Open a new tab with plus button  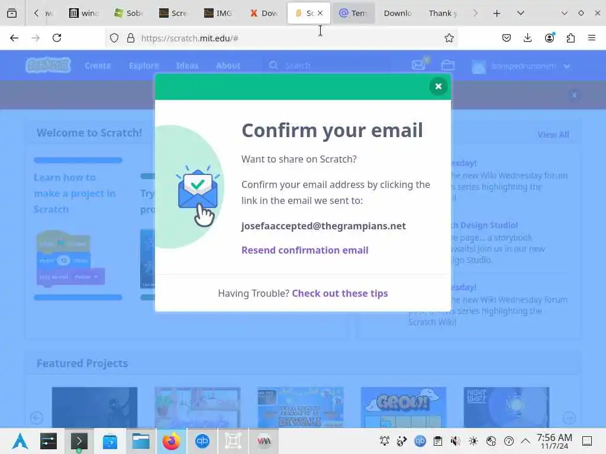(x=497, y=13)
